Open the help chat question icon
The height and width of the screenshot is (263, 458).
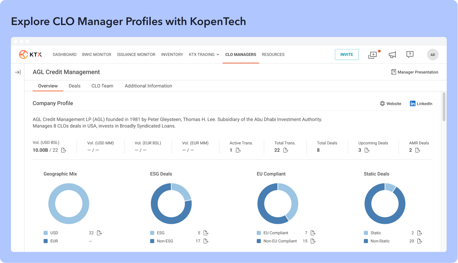click(410, 55)
